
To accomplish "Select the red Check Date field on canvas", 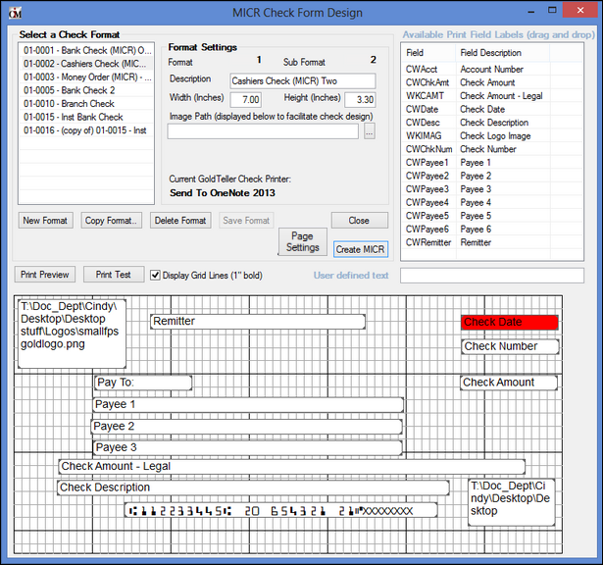I will coord(510,323).
